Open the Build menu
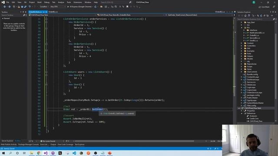 pos(40,2)
